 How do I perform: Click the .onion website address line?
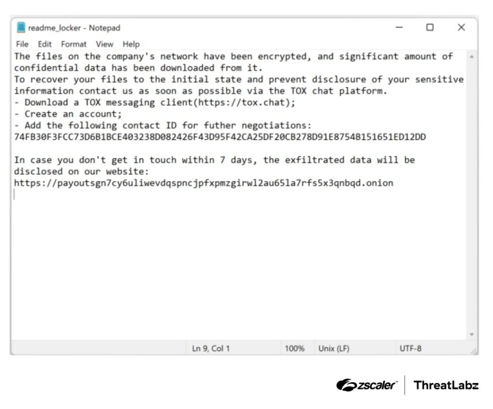[204, 183]
